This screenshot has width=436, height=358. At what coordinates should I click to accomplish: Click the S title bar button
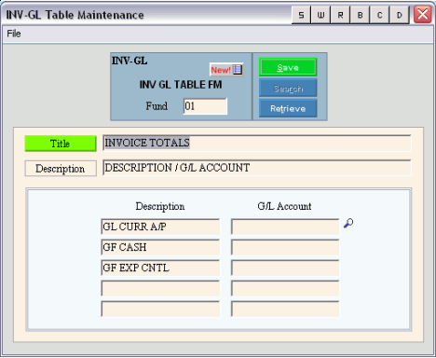301,15
